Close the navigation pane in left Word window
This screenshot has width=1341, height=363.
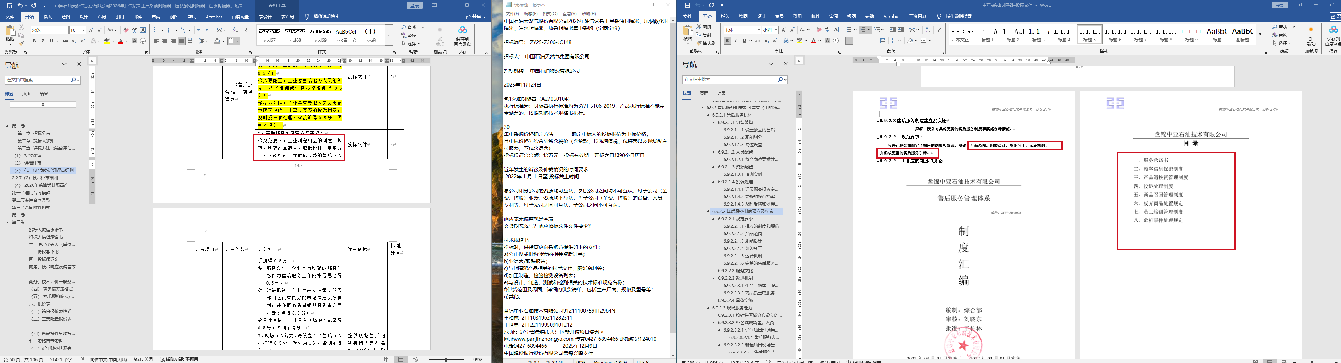click(79, 64)
